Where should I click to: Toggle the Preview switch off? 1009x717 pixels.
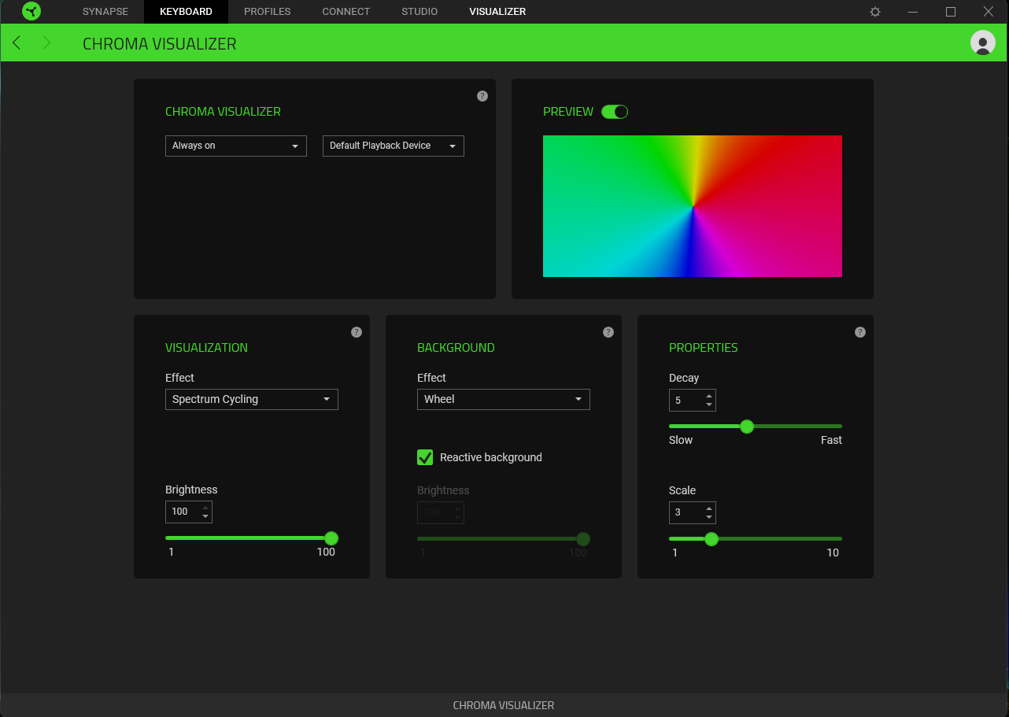615,112
